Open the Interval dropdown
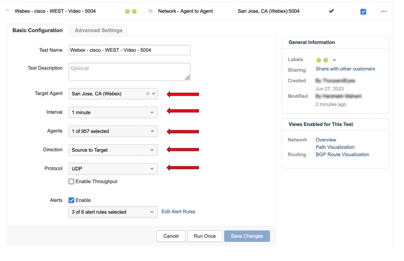 [113, 112]
